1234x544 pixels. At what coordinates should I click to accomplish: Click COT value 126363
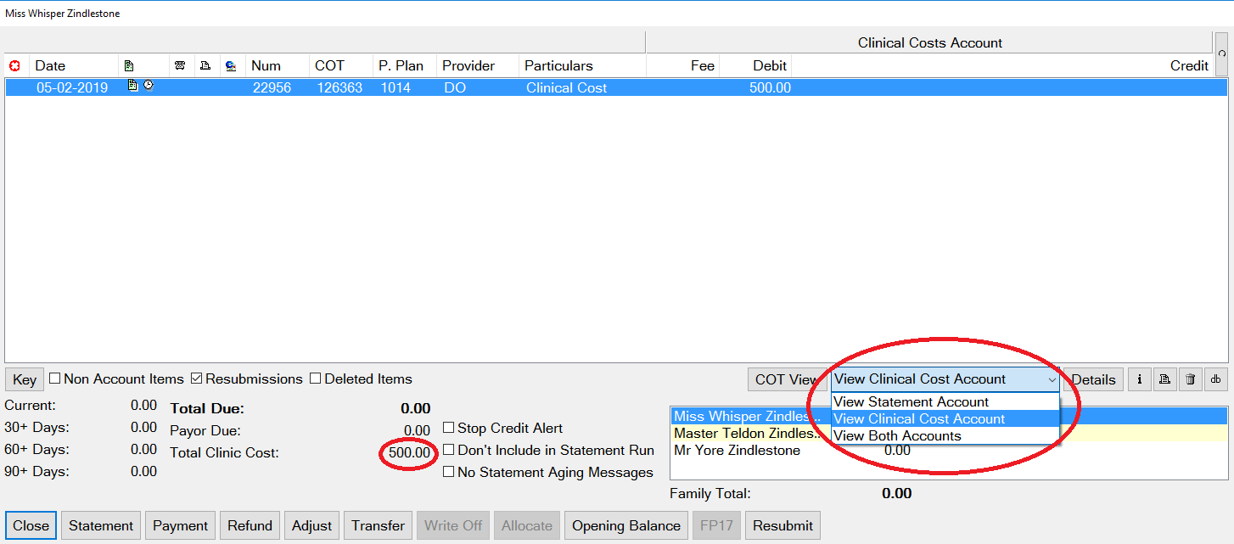[x=338, y=87]
